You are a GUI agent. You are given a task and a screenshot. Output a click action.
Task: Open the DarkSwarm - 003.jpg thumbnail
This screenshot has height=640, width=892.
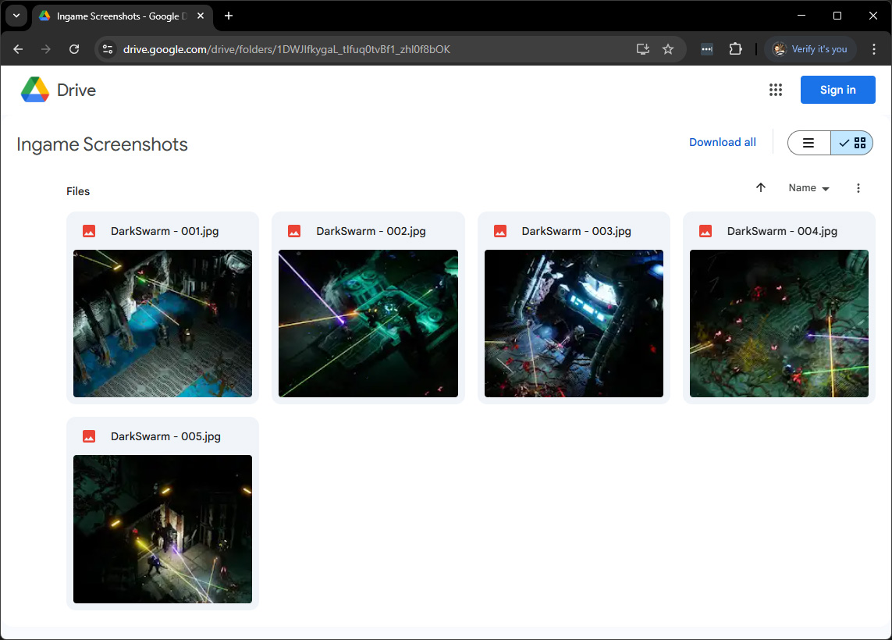574,323
